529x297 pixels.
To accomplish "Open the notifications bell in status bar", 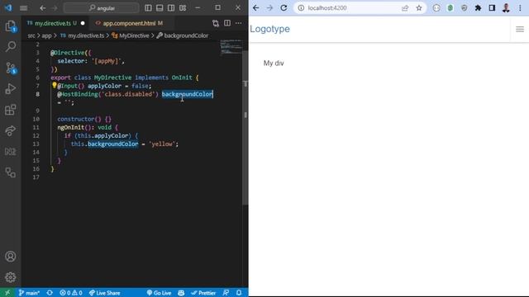I will click(x=239, y=293).
